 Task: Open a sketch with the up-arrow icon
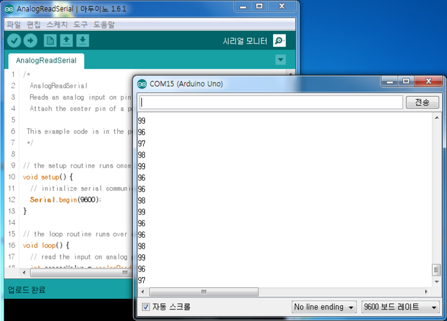coord(66,41)
